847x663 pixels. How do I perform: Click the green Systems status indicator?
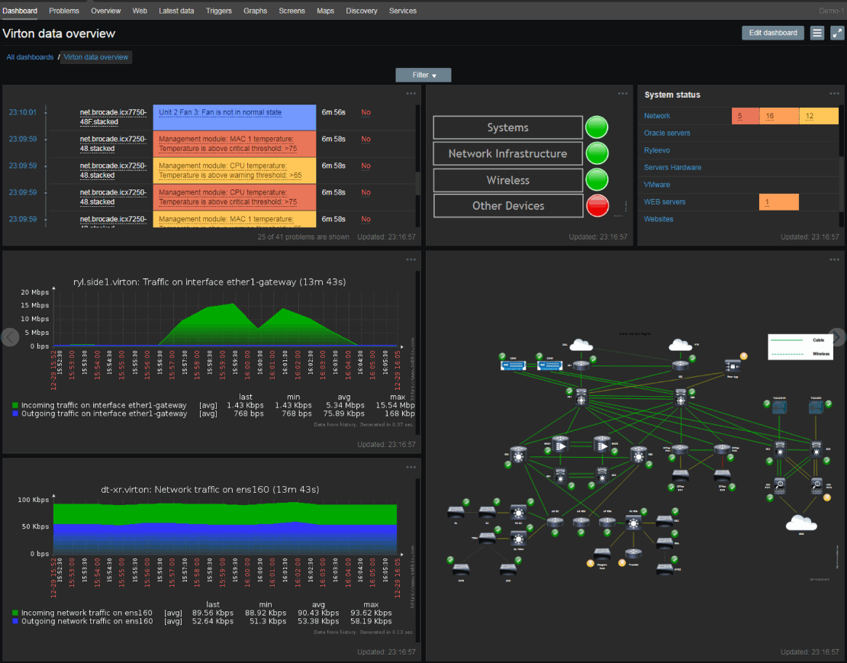point(597,127)
